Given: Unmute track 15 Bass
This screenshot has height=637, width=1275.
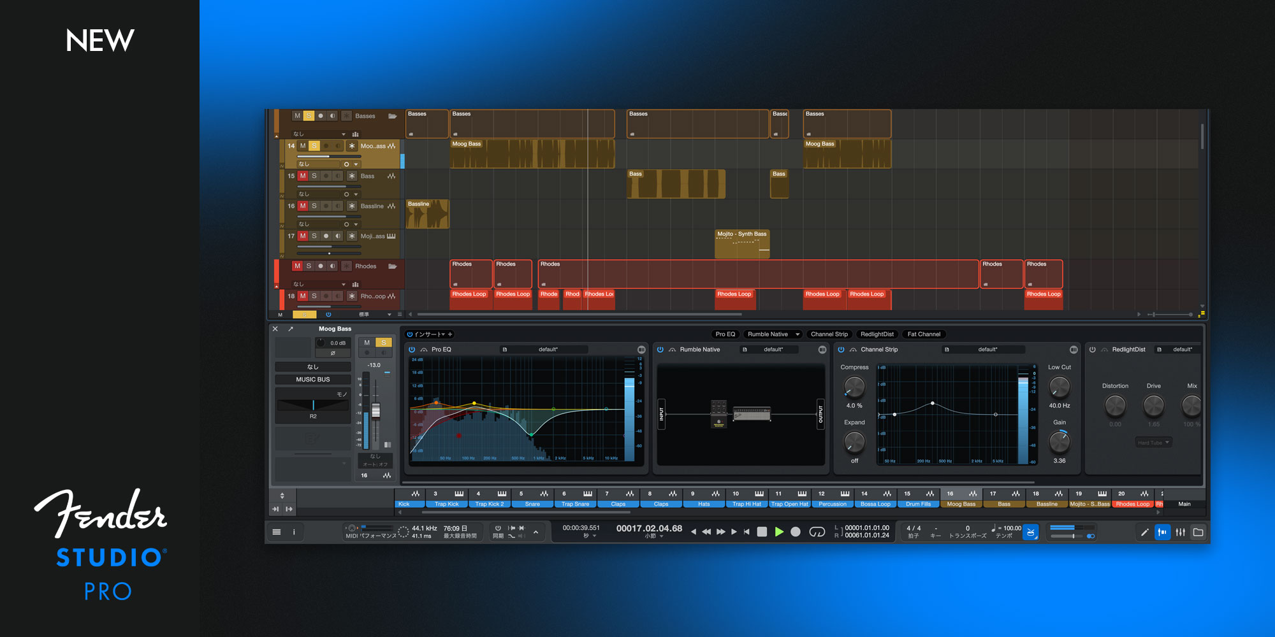Looking at the screenshot, I should tap(303, 176).
